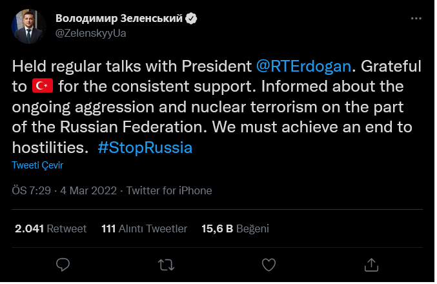Click the reply speech bubble icon
Image resolution: width=437 pixels, height=284 pixels.
point(63,265)
